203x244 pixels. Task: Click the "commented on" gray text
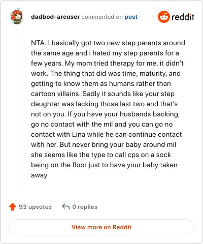102,17
